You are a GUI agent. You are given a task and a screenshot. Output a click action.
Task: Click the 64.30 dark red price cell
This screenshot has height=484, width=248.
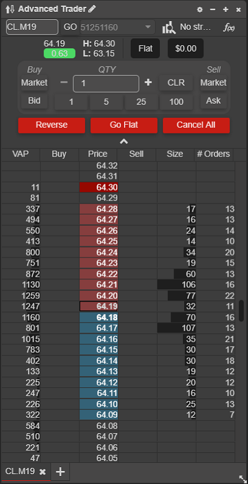[99, 187]
